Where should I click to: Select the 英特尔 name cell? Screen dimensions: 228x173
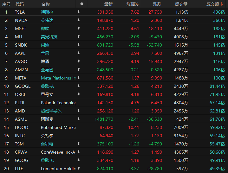tap(47, 136)
